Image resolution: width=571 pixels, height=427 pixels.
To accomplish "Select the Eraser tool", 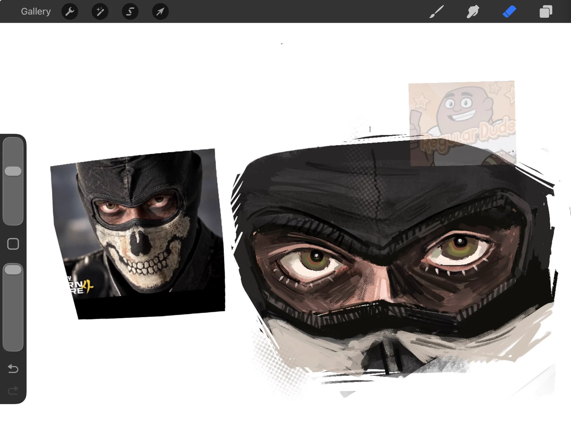I will 509,12.
